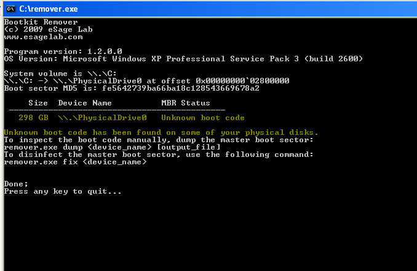Select the 298 GB size entry
This screenshot has width=417, height=271.
click(33, 118)
